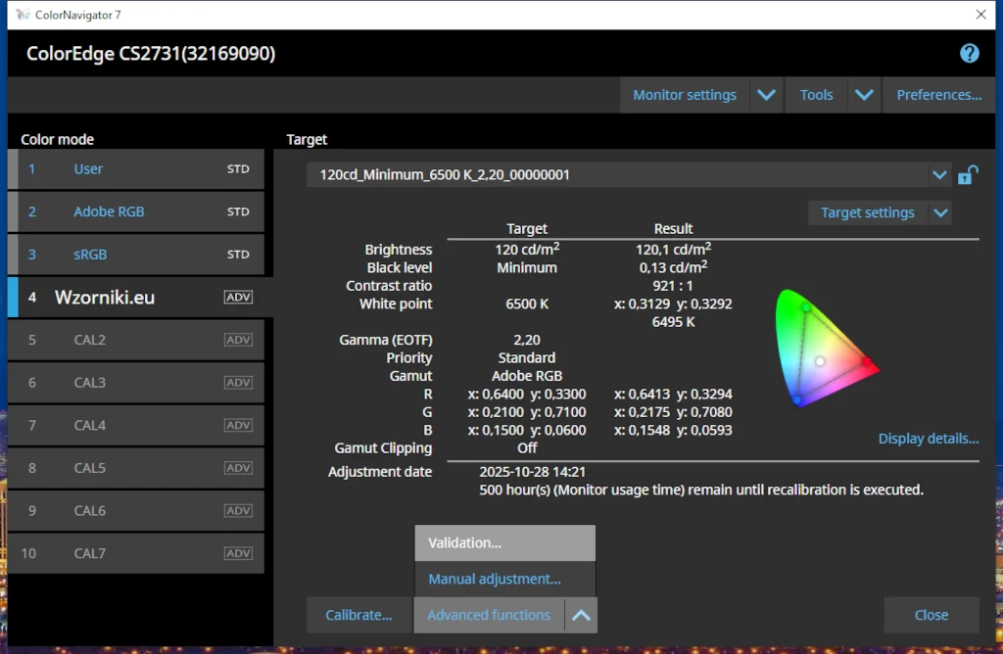Expand the Target settings chevron

tap(939, 212)
